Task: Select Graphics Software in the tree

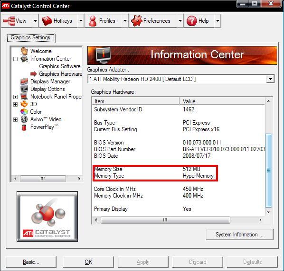Action: [x=60, y=66]
